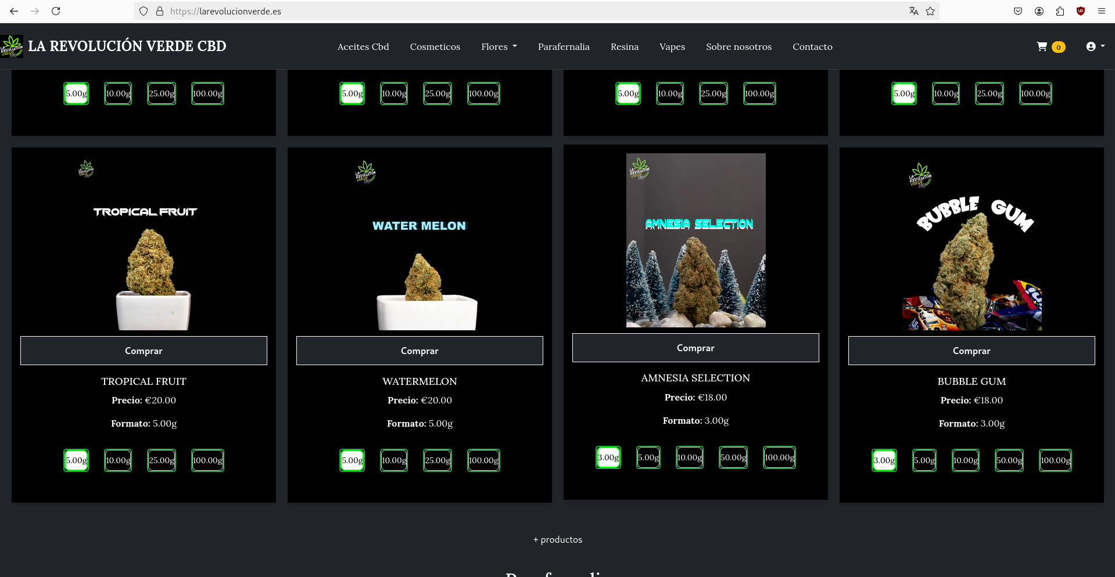Select 10.00g format for Tropical Fruit
This screenshot has height=577, width=1115.
click(118, 460)
